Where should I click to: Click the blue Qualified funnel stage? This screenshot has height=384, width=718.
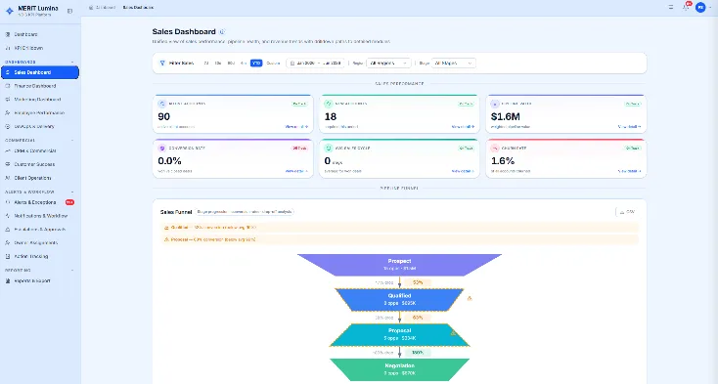click(399, 300)
